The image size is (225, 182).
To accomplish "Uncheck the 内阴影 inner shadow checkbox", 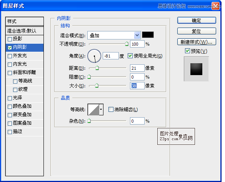I will (x=10, y=48).
